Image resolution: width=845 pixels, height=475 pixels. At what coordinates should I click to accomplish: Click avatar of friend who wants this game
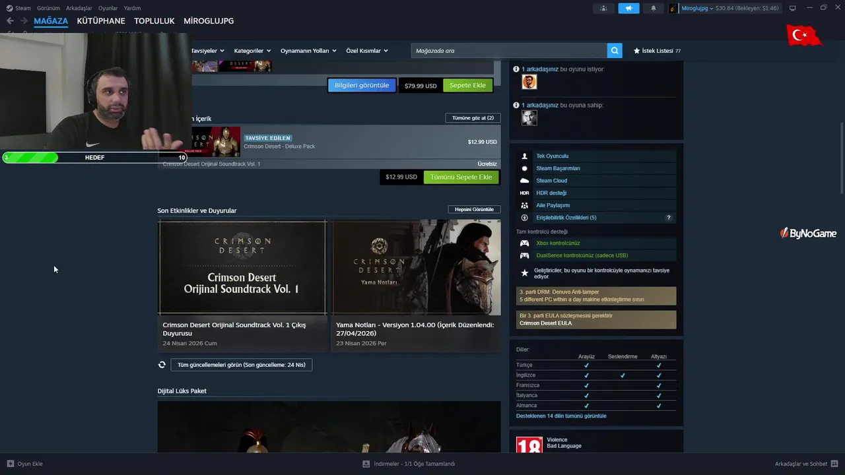(x=529, y=82)
